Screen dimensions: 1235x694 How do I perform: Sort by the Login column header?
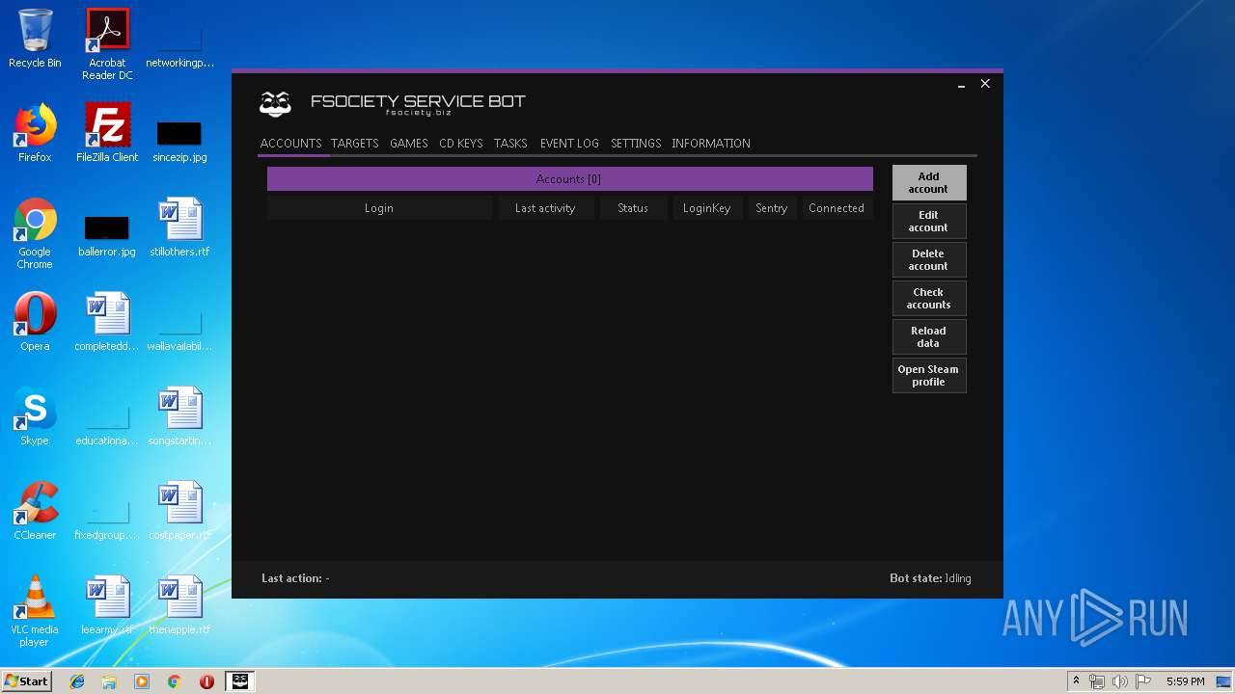[x=379, y=208]
